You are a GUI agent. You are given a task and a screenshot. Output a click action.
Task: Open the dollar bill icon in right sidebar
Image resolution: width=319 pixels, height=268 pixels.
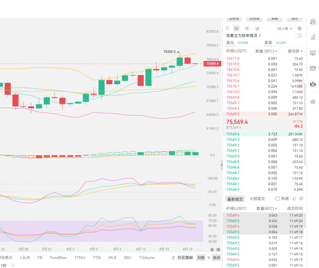313,22
